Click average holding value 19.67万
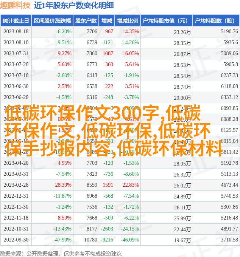 pos(182,241)
